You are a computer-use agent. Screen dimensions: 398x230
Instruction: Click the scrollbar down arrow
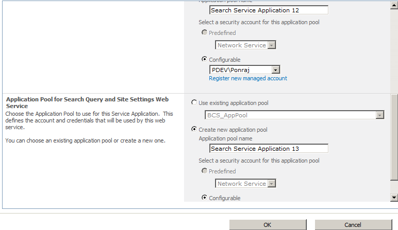pyautogui.click(x=394, y=198)
